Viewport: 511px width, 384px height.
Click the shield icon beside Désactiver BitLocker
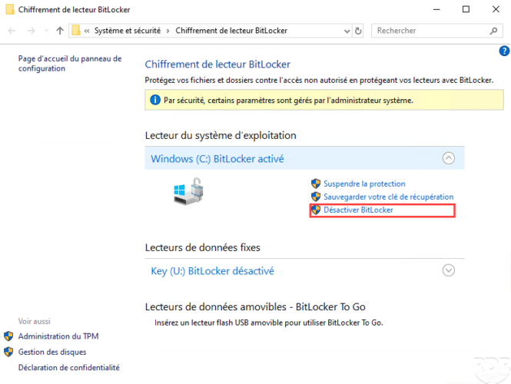[x=316, y=210]
